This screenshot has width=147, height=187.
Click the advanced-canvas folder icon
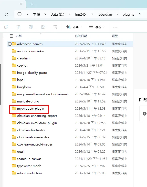[x=14, y=44]
